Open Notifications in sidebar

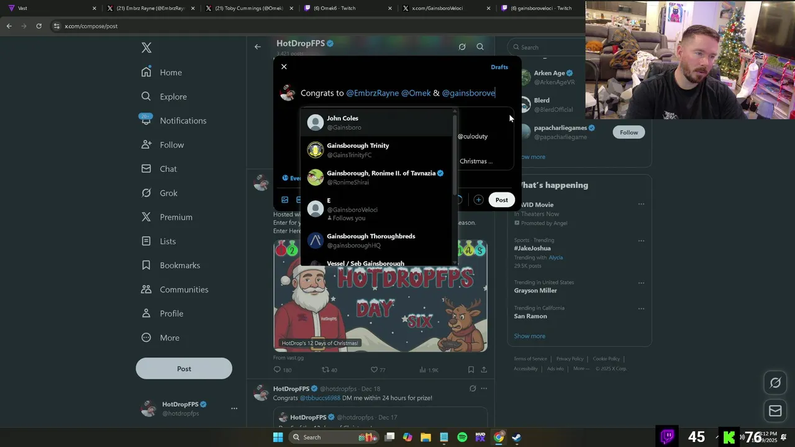pyautogui.click(x=174, y=120)
